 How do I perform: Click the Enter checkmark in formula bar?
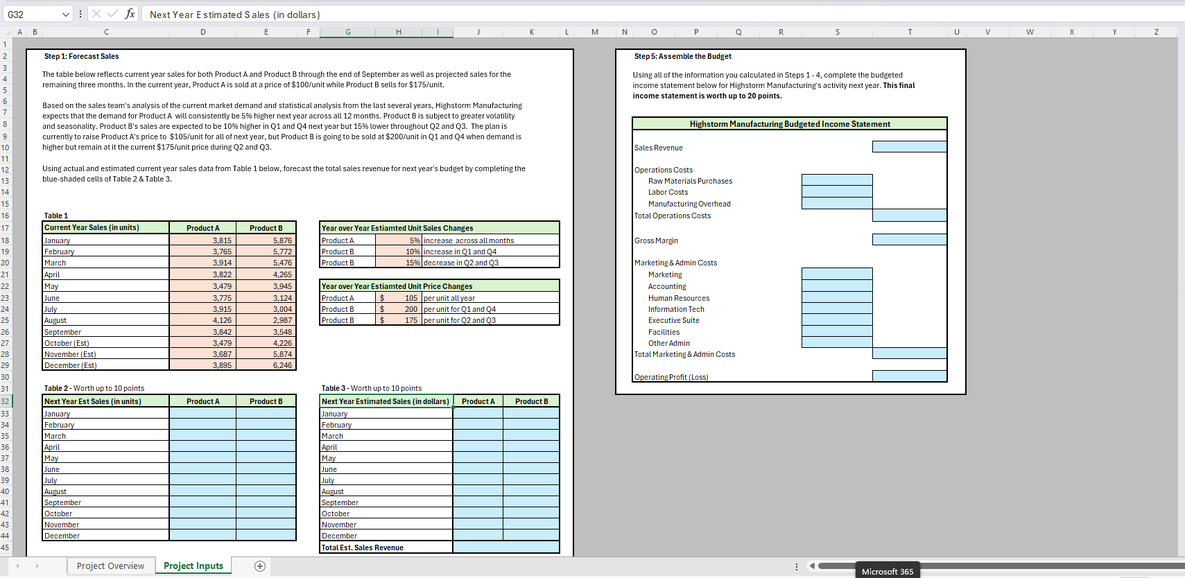[x=112, y=14]
